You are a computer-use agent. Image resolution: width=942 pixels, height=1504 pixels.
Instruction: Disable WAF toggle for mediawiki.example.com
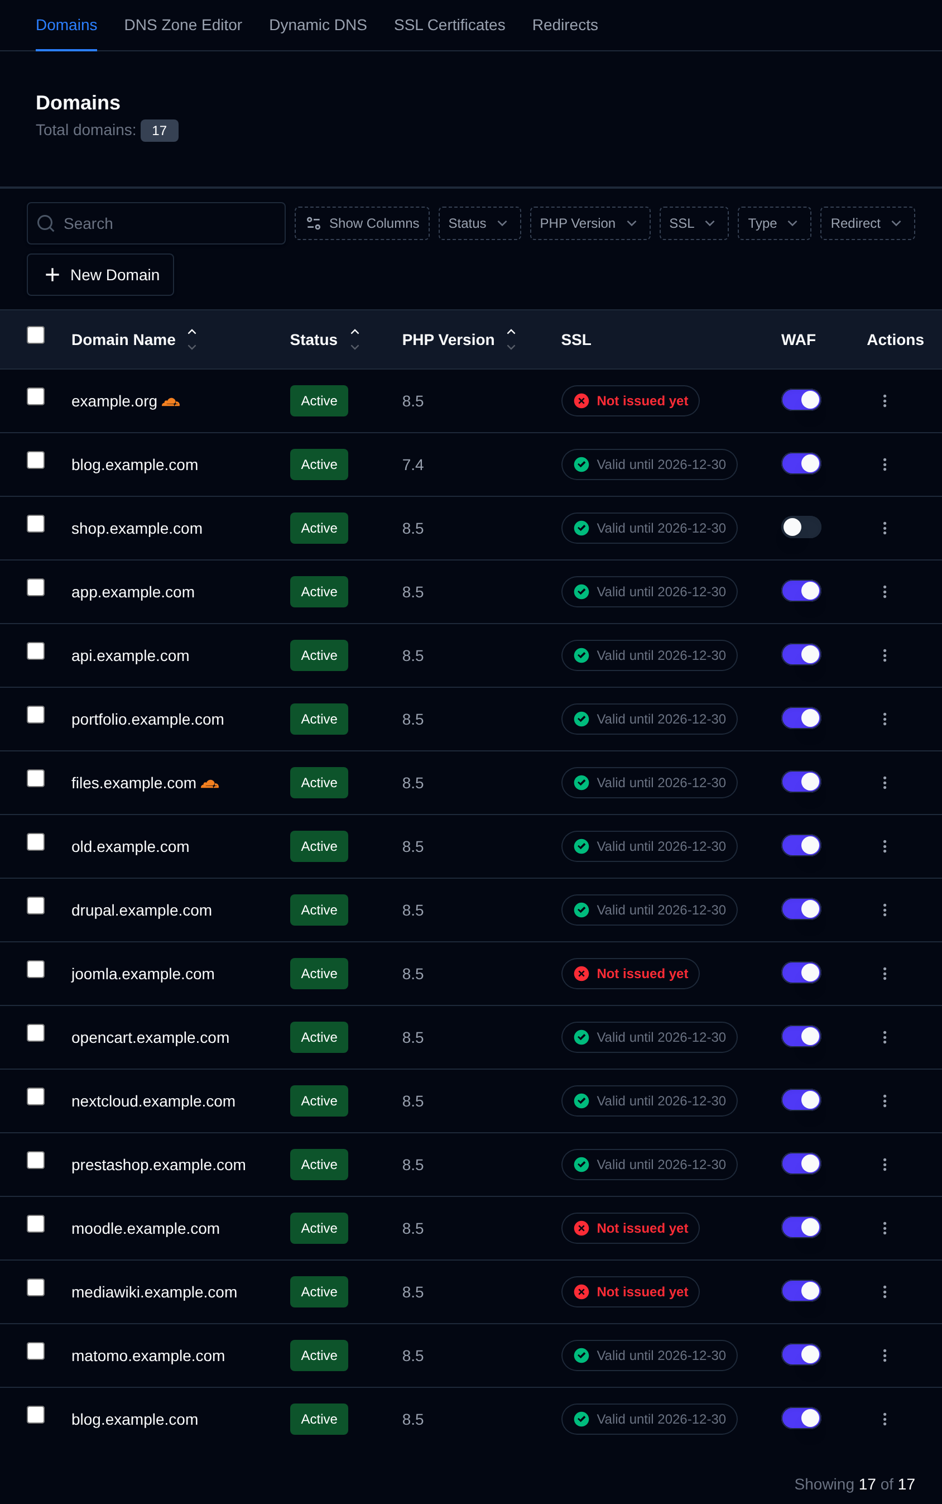coord(801,1291)
